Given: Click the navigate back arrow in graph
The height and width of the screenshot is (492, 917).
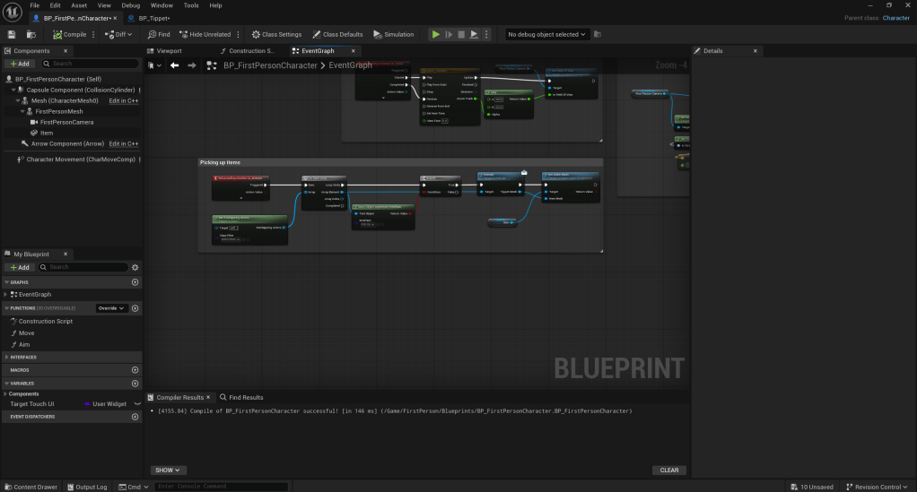Looking at the screenshot, I should pos(175,65).
